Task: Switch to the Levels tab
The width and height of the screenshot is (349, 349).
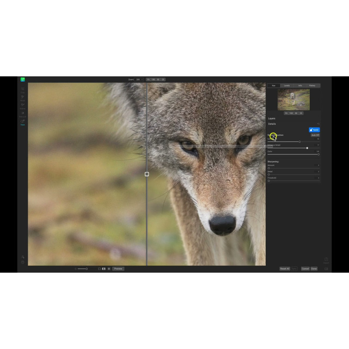Action: (287, 86)
